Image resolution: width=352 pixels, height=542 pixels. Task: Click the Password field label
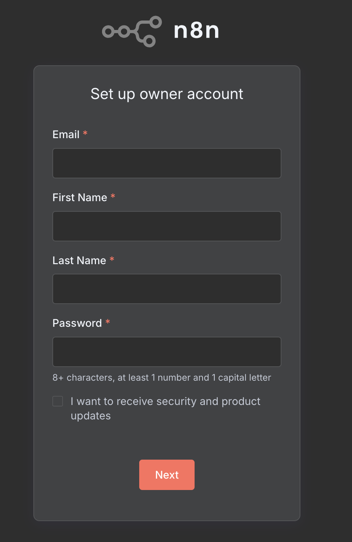77,323
